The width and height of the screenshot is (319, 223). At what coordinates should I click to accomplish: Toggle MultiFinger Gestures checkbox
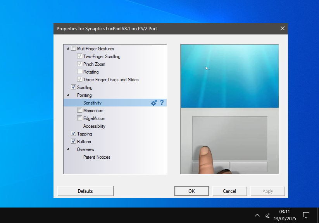pos(73,48)
